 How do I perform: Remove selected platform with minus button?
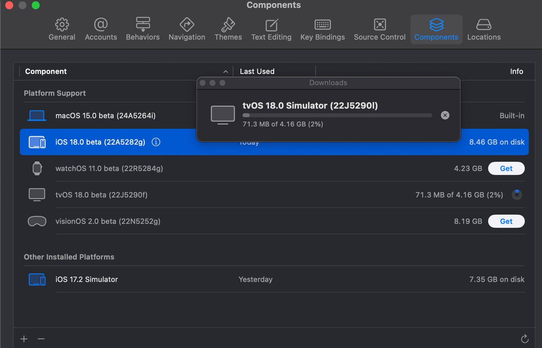[41, 339]
